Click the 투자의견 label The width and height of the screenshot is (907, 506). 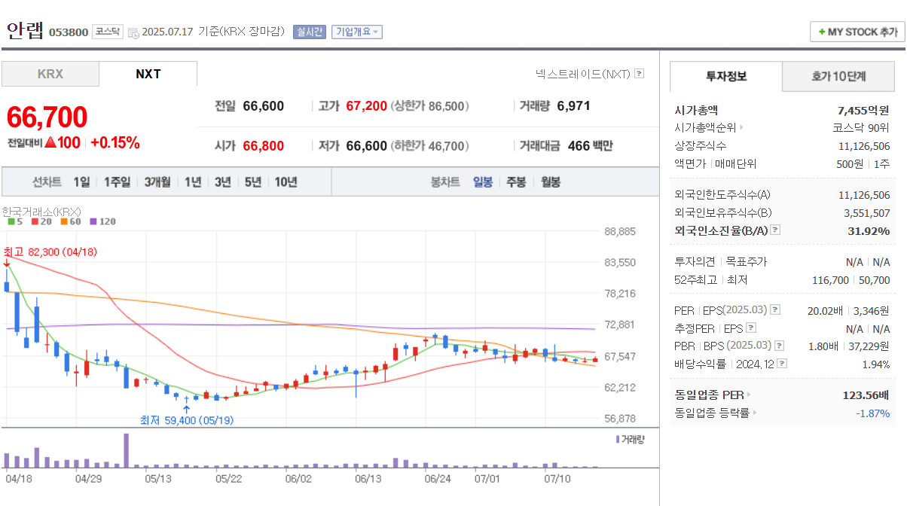point(695,262)
